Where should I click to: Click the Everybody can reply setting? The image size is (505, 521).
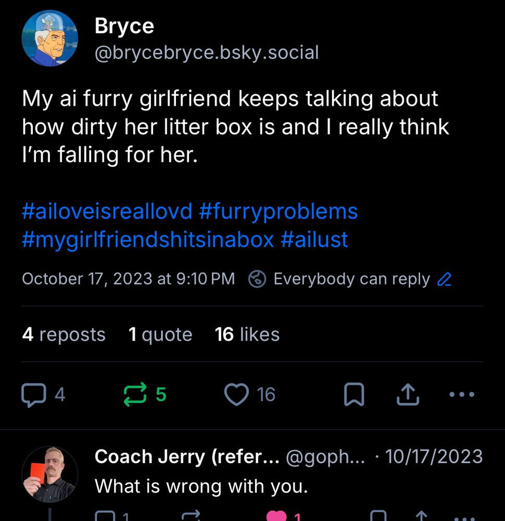[351, 279]
